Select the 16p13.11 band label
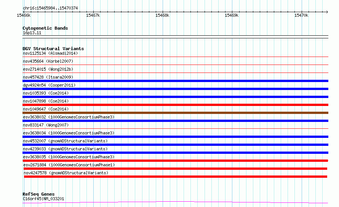The image size is (339, 207). (x=32, y=33)
